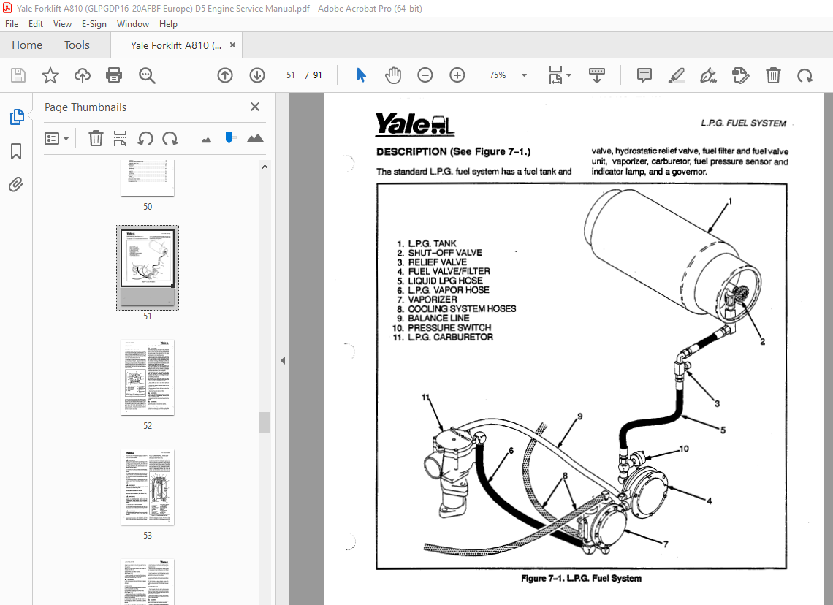This screenshot has height=605, width=833.
Task: Select the Highlight text tool
Action: [x=677, y=75]
